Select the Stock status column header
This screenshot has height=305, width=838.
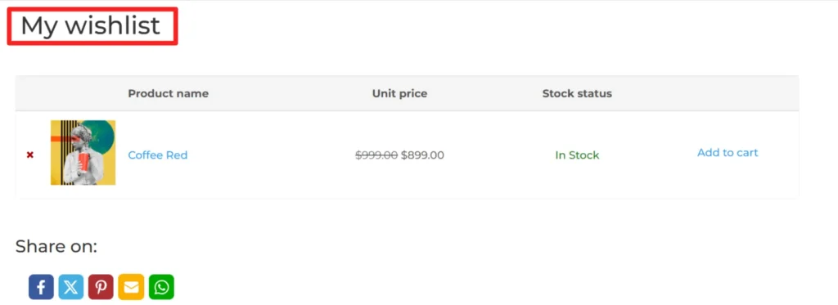coord(577,93)
